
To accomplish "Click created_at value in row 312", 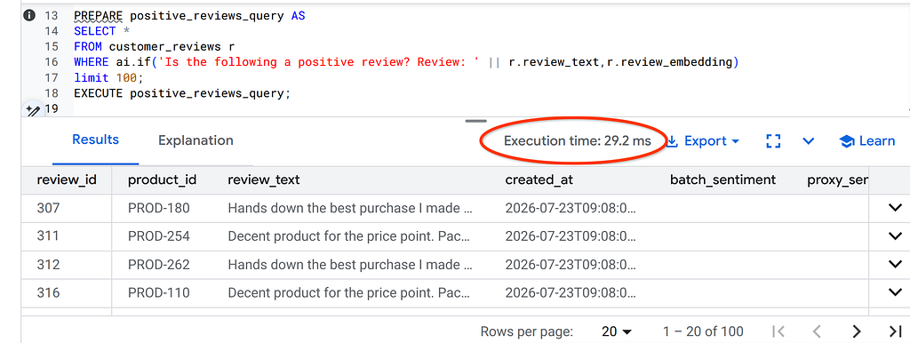I will (571, 265).
